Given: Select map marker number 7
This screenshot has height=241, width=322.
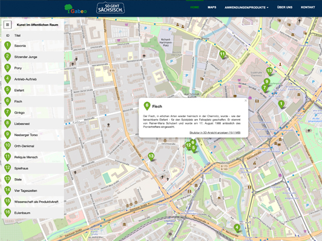Looking at the screenshot, I should [x=264, y=88].
